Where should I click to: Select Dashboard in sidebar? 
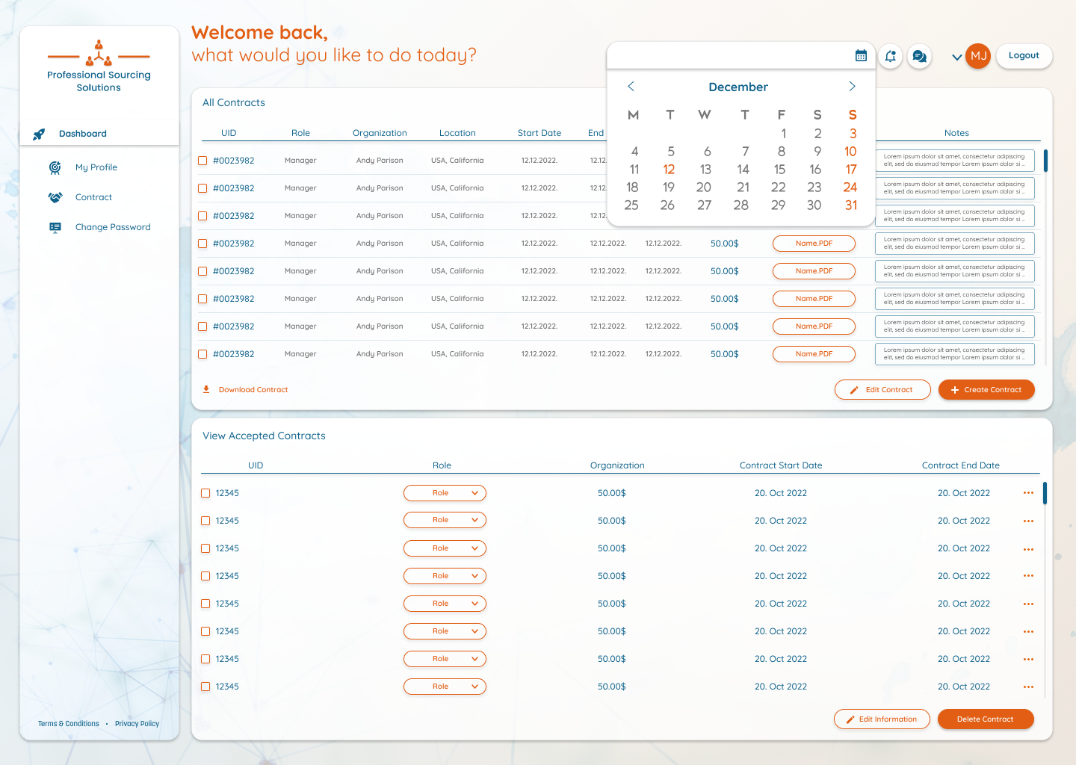[x=99, y=134]
